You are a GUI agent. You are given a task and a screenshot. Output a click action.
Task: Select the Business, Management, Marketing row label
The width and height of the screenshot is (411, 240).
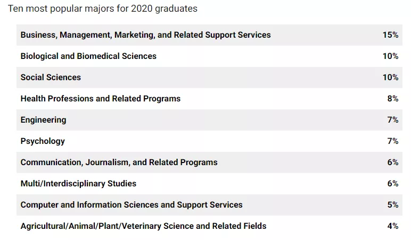[x=145, y=35]
